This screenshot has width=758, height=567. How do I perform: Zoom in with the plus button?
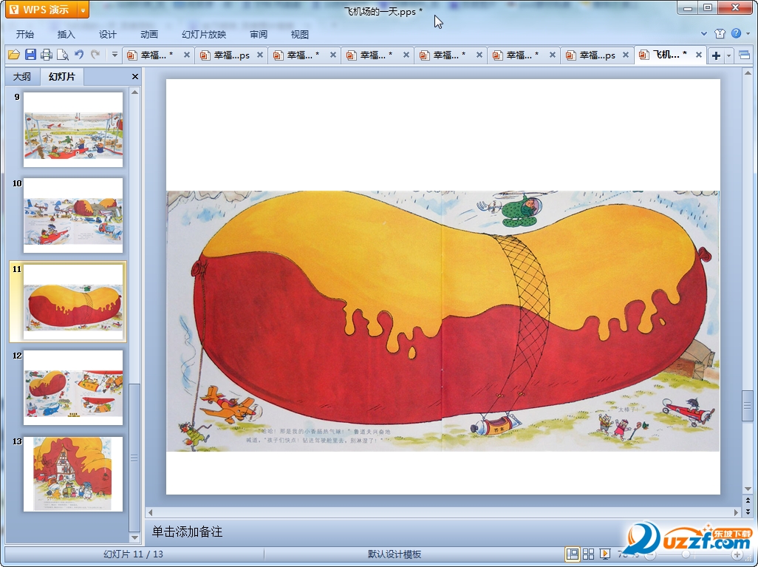[x=737, y=554]
